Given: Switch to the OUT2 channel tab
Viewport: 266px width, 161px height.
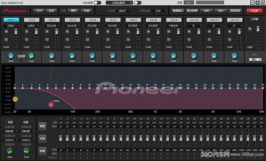Looking at the screenshot, I should tap(32, 20).
